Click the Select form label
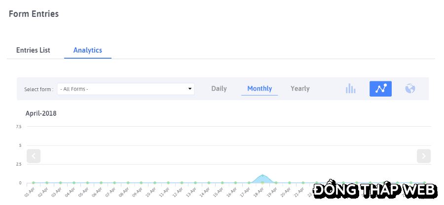This screenshot has width=444, height=205. [x=39, y=89]
